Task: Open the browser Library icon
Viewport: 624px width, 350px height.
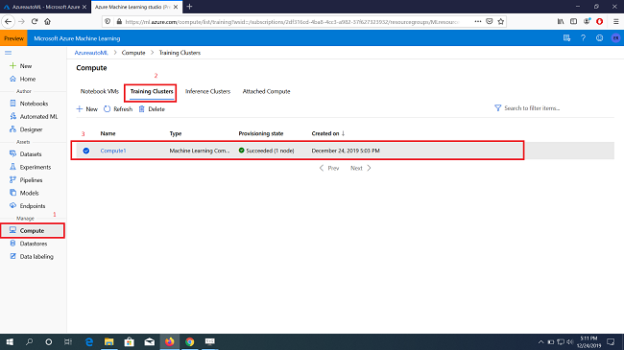Action: coord(561,21)
